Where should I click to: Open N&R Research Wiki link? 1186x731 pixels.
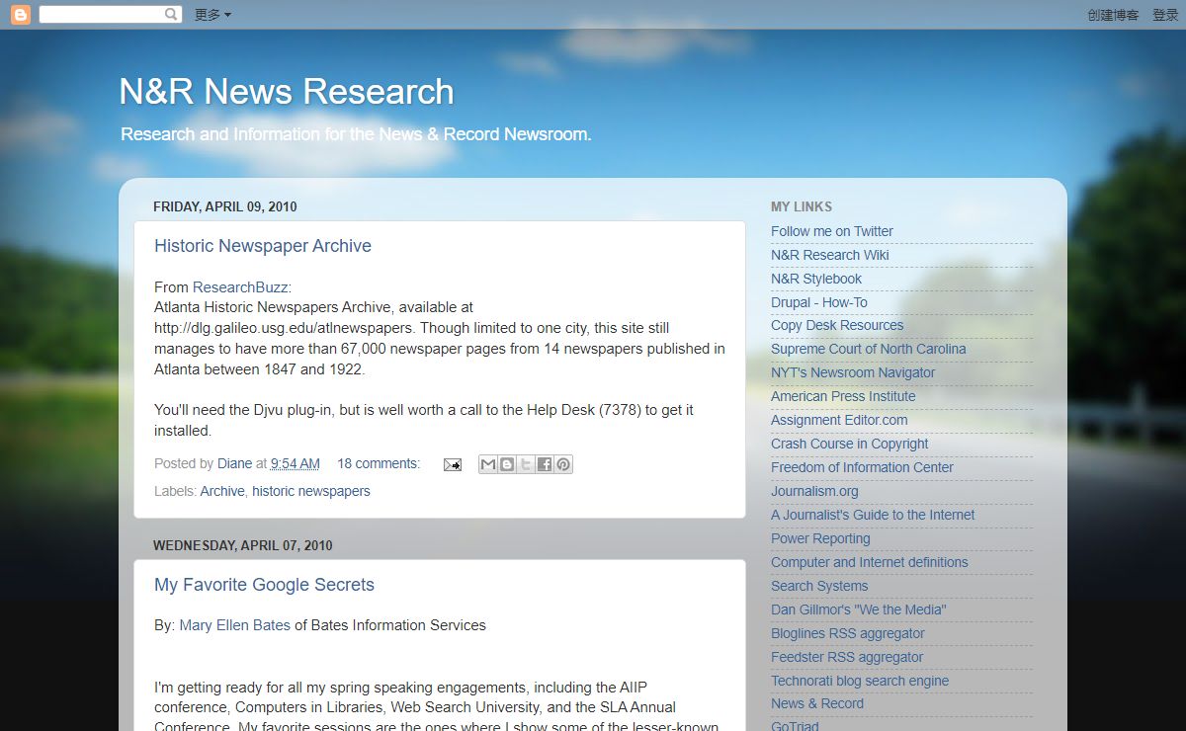click(830, 255)
